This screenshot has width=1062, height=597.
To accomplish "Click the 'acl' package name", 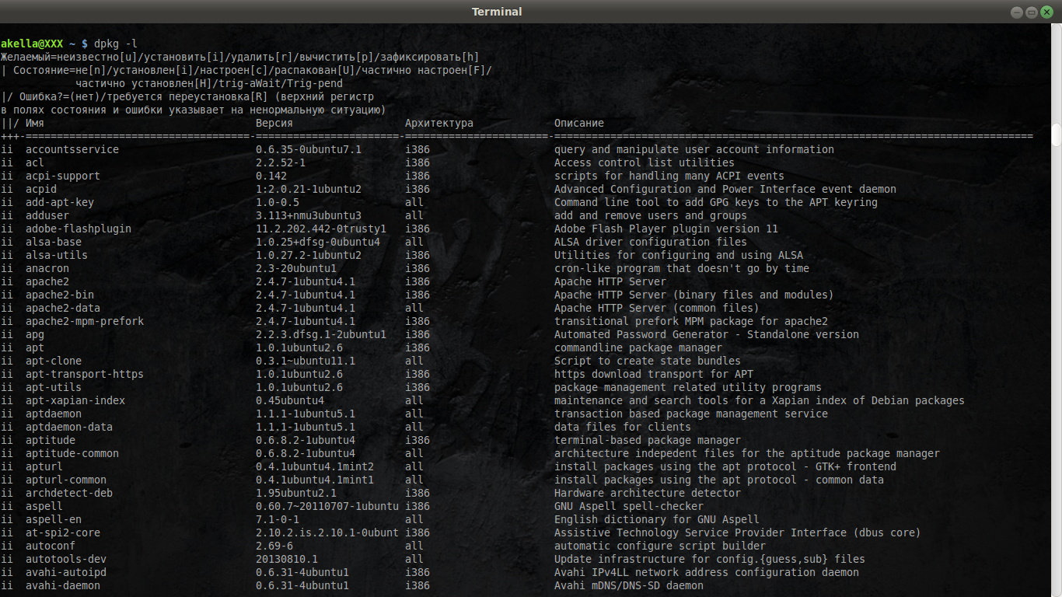I will (x=35, y=162).
